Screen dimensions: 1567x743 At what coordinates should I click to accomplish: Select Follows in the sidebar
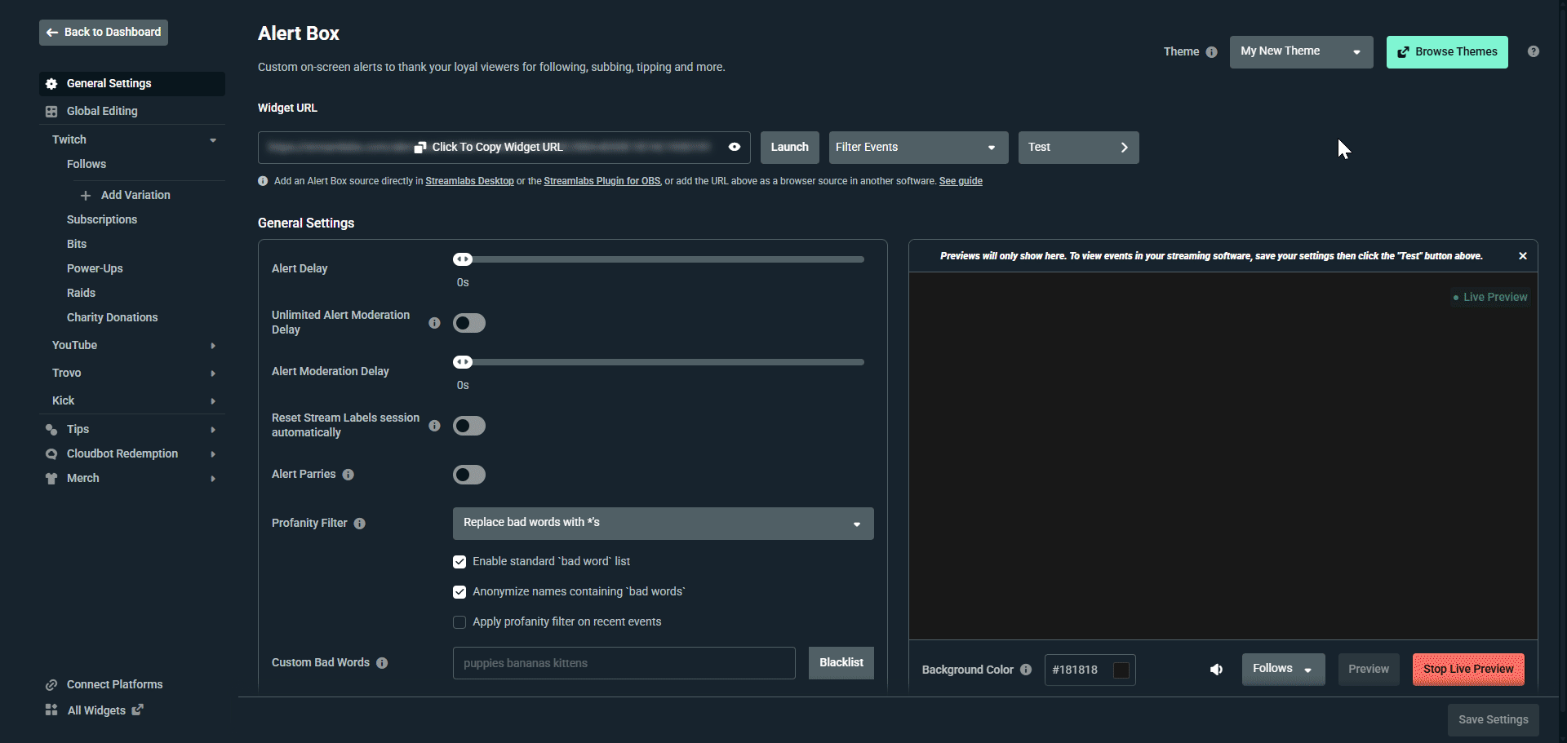click(x=87, y=165)
